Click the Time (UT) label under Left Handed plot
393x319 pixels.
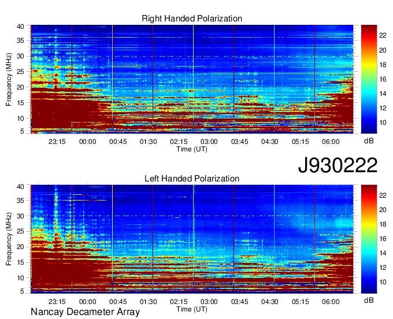192,309
